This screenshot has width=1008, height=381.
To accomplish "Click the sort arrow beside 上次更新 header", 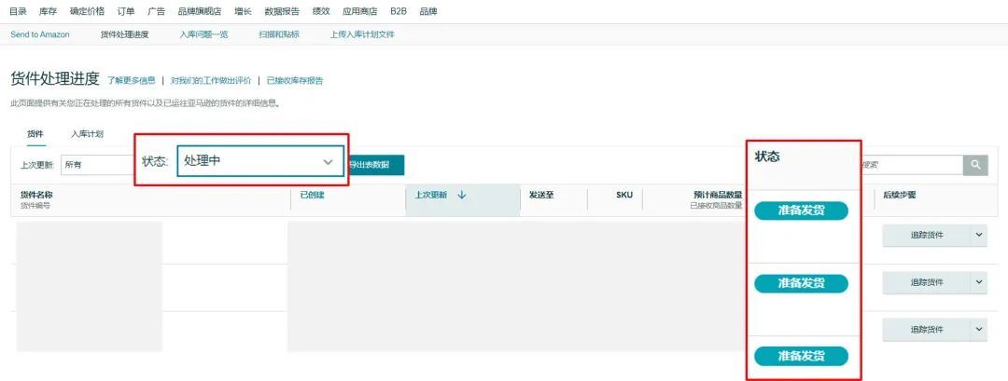I will point(462,195).
